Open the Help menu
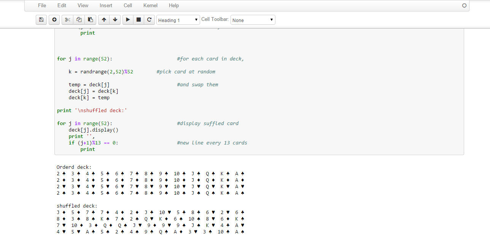The image size is (490, 238). [174, 5]
